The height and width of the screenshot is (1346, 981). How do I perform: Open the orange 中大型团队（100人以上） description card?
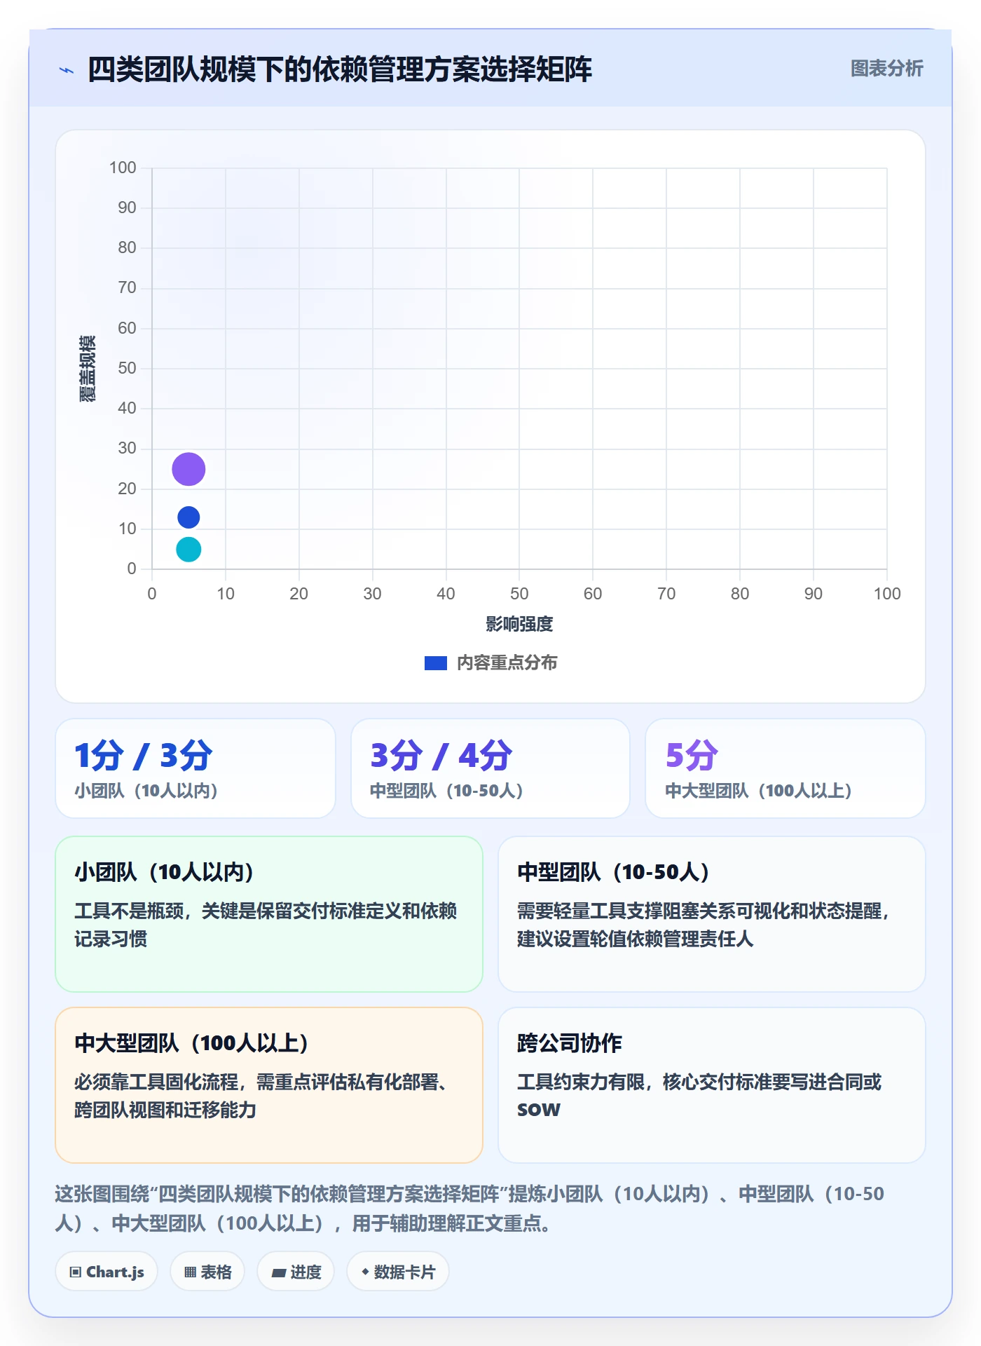(269, 1085)
